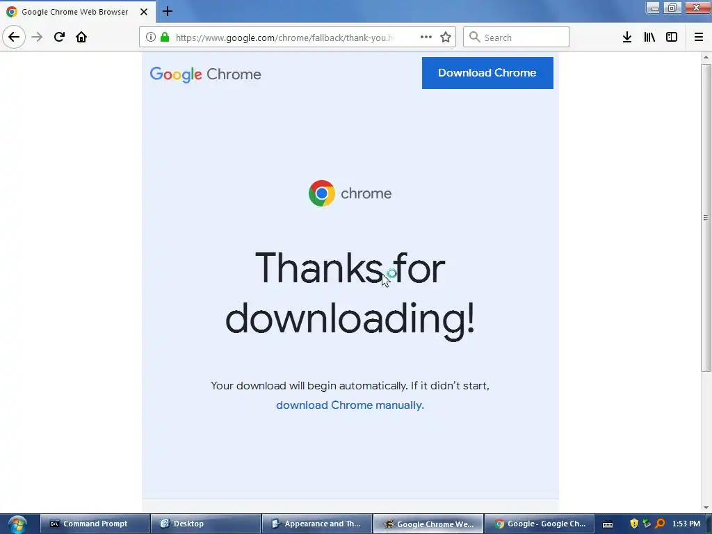712x534 pixels.
Task: Bookmark this page with the star
Action: pyautogui.click(x=446, y=38)
